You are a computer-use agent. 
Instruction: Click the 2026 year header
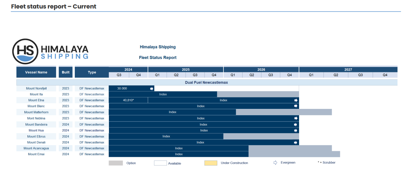click(261, 70)
